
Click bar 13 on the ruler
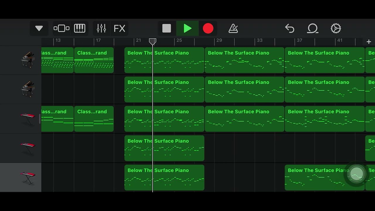click(58, 40)
